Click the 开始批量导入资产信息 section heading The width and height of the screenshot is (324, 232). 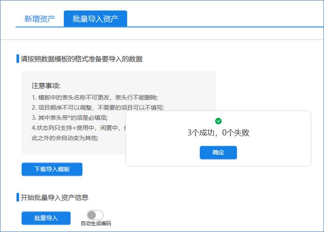pos(54,197)
